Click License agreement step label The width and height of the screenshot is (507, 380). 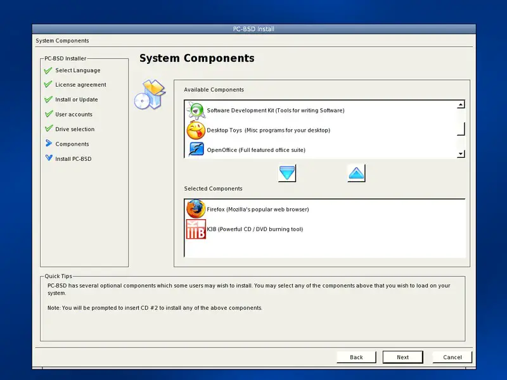pyautogui.click(x=80, y=85)
